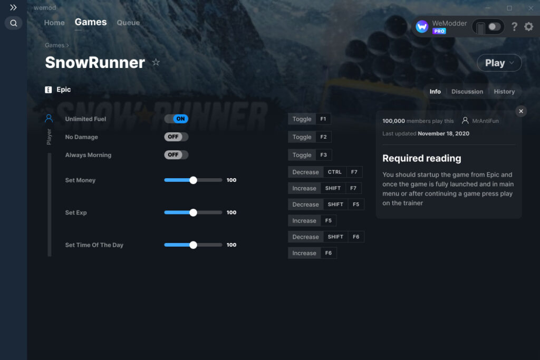Image resolution: width=540 pixels, height=360 pixels.
Task: Disable the Unlimited Fuel cheat
Action: click(176, 119)
